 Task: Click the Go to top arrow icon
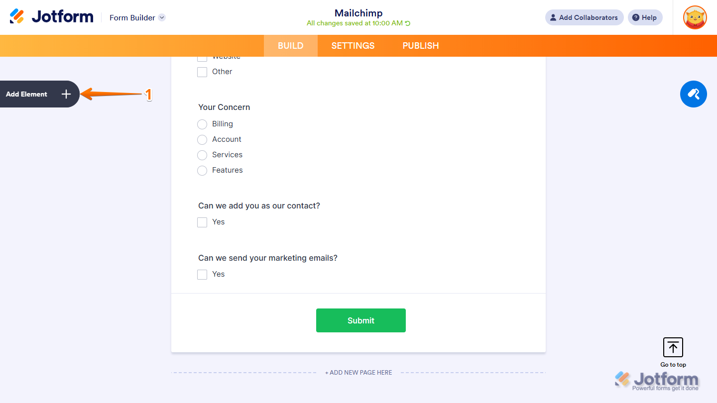coord(673,347)
